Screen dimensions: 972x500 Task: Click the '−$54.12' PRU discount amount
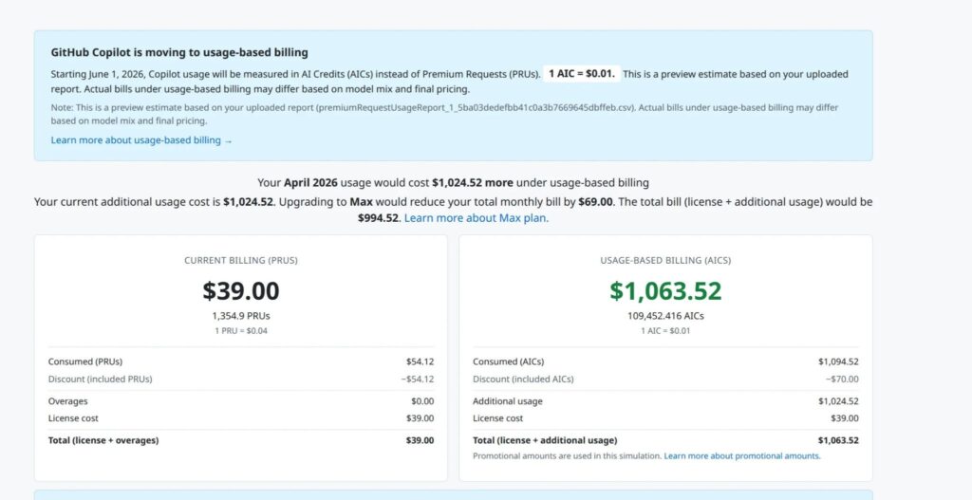tap(418, 380)
